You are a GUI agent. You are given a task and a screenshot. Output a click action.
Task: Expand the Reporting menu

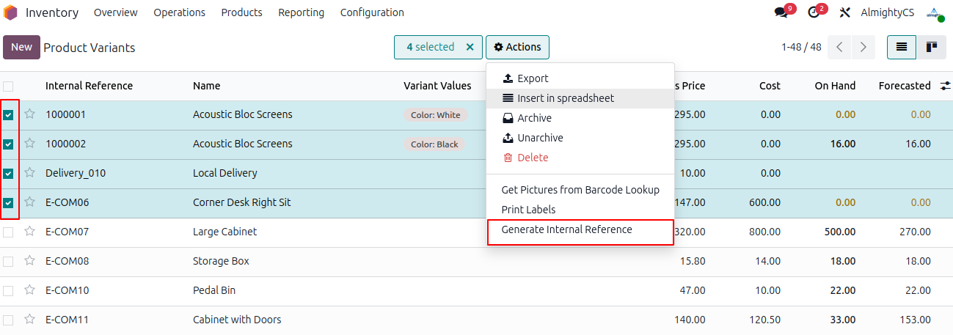click(301, 12)
